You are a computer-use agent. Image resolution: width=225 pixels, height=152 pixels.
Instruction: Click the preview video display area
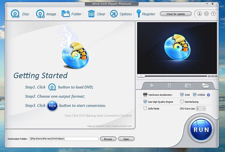pyautogui.click(x=177, y=48)
